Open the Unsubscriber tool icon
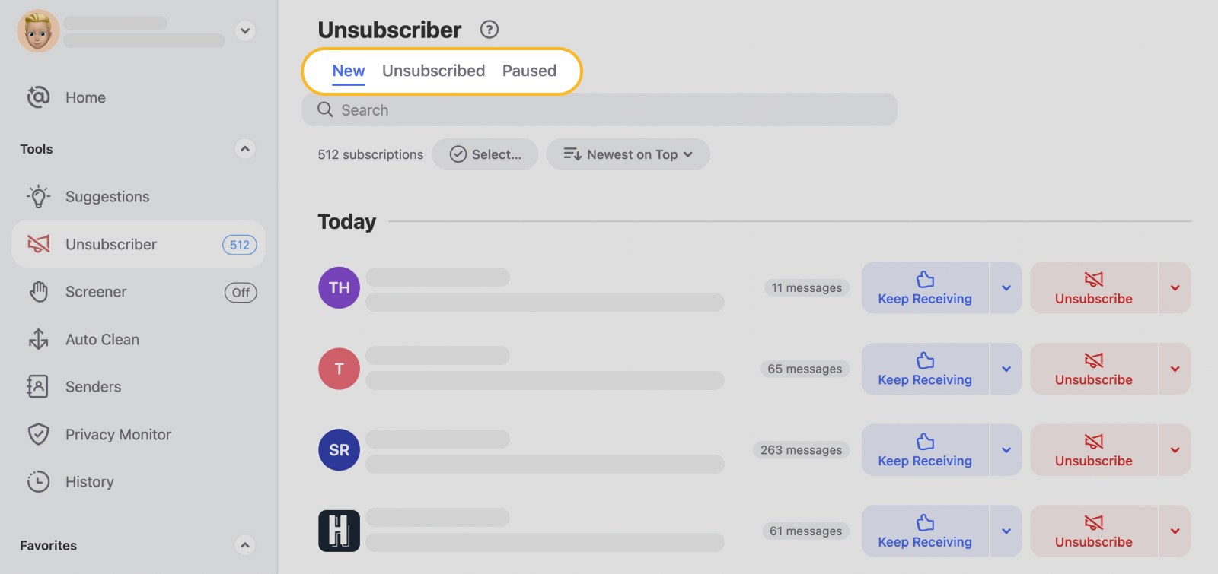Viewport: 1218px width, 574px height. [x=38, y=244]
